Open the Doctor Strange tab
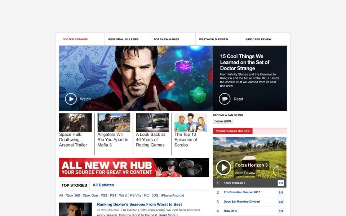The image size is (346, 216). tap(75, 40)
